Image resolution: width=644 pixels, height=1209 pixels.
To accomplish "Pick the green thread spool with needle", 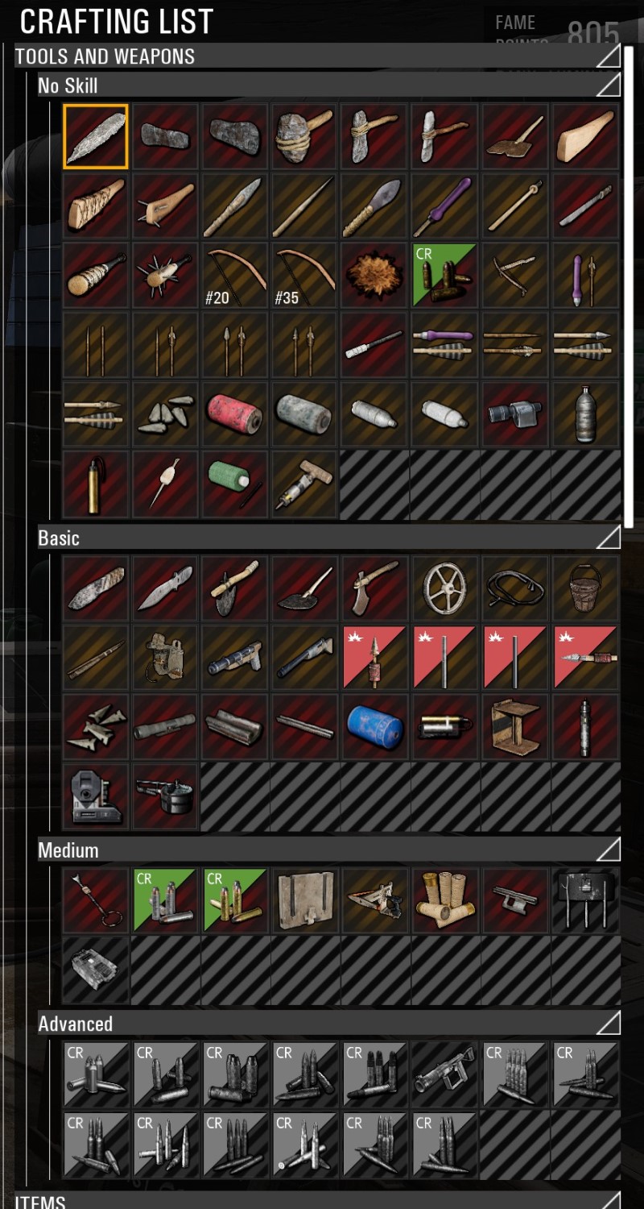I will [235, 484].
